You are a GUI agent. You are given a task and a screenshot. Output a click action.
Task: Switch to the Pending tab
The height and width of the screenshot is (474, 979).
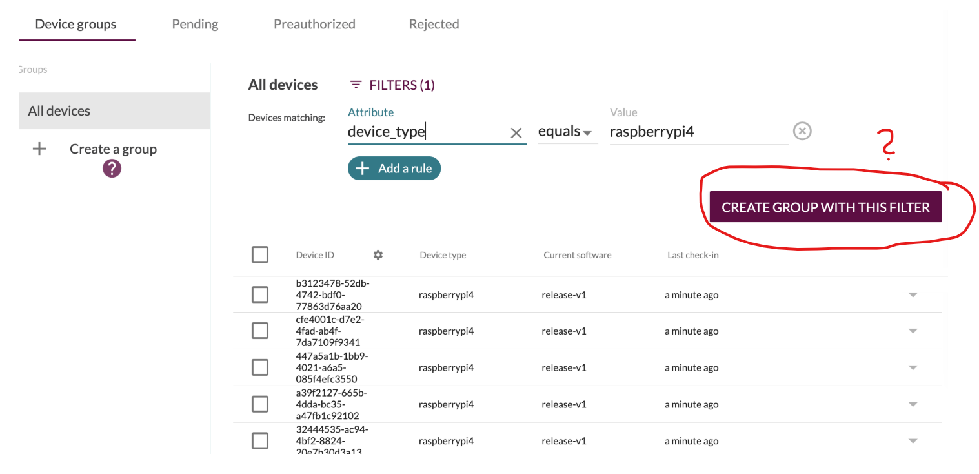[x=195, y=25]
